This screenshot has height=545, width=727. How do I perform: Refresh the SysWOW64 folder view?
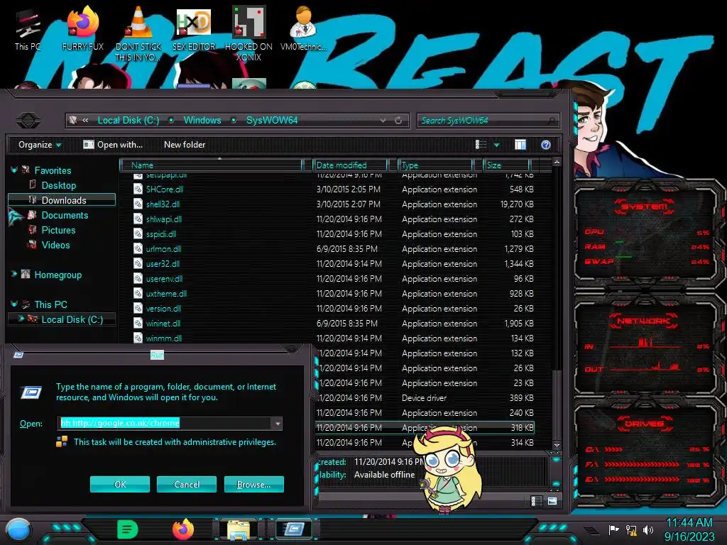(x=398, y=121)
